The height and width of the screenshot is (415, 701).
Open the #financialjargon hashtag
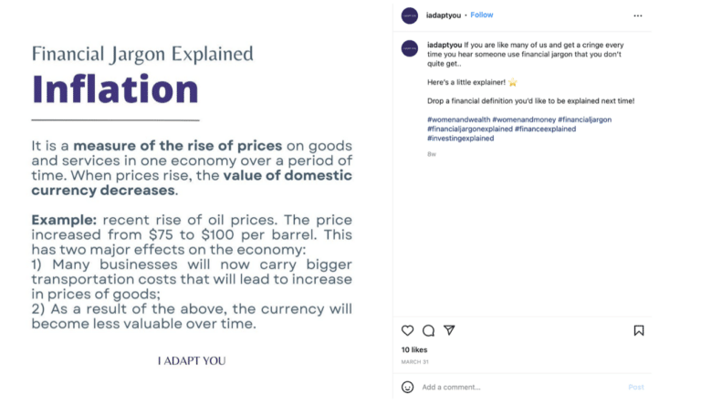click(585, 119)
